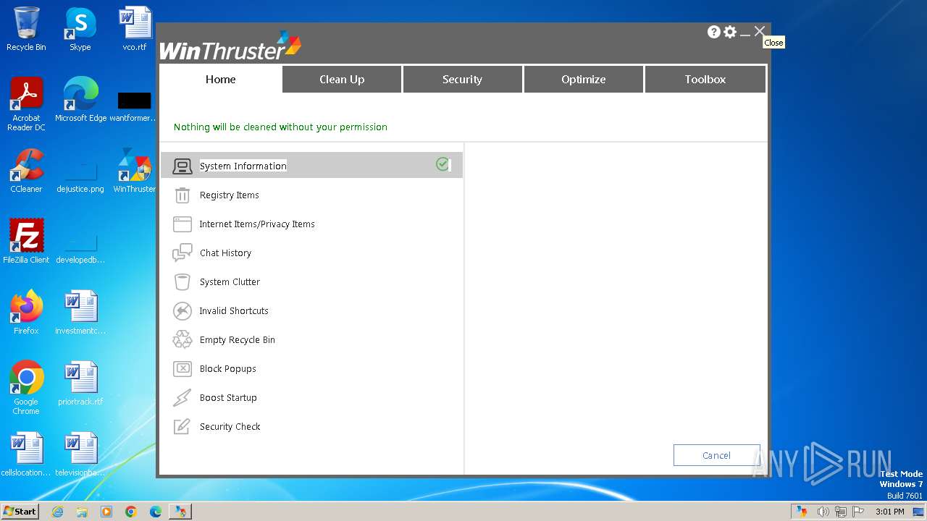Select the Registry Items label
Screen dimensions: 927x521
click(230, 195)
